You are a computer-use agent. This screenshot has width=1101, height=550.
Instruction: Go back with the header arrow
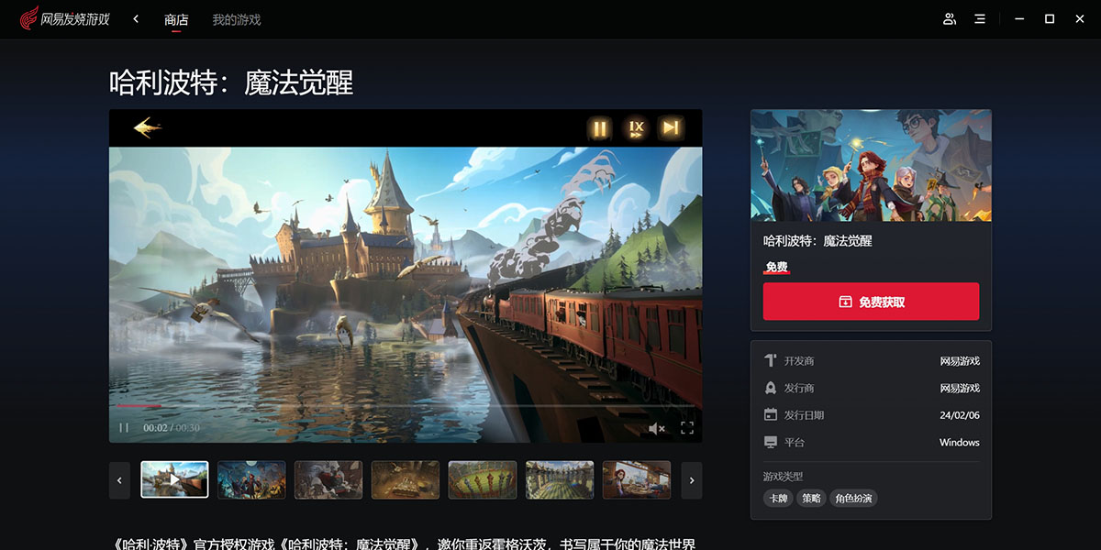click(136, 18)
